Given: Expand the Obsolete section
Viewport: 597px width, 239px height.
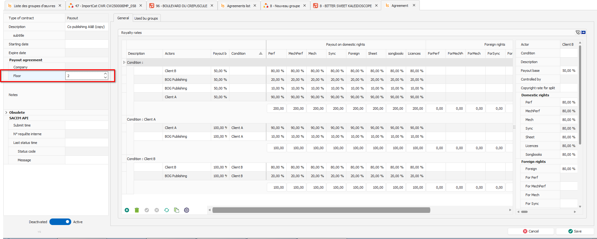Looking at the screenshot, I should 6,113.
